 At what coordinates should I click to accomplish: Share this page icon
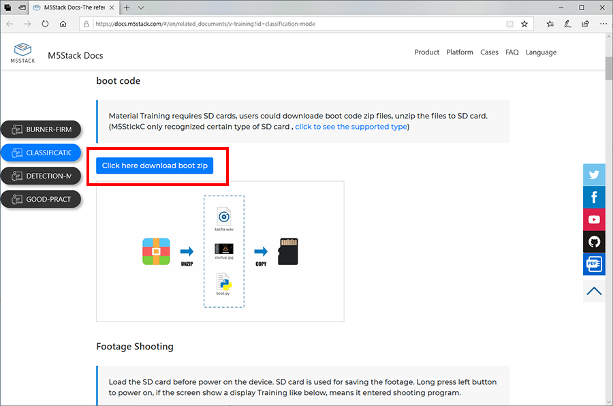tap(585, 24)
